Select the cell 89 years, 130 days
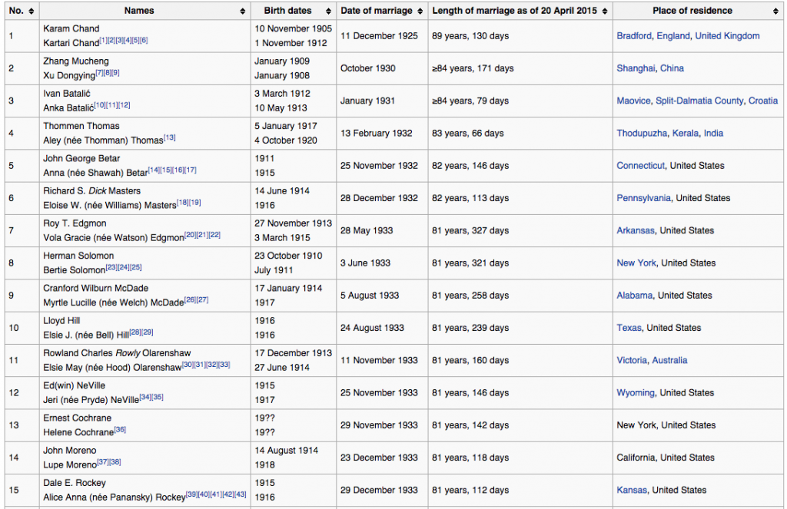Viewport: 787px width, 509px height. 470,35
